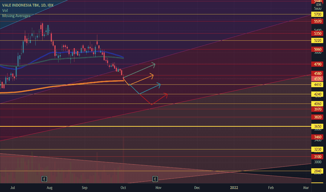The width and height of the screenshot is (326, 192).
Task: Click the Aug date on time axis
Action: click(49, 188)
